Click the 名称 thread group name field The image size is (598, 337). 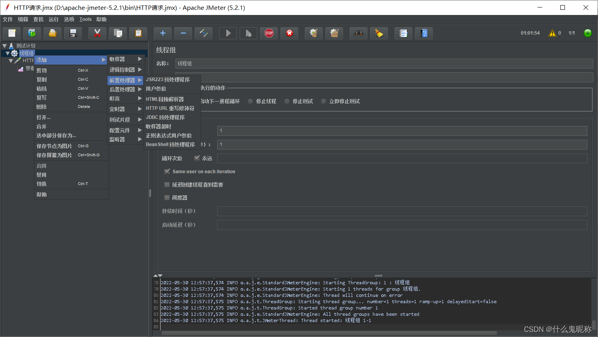384,63
